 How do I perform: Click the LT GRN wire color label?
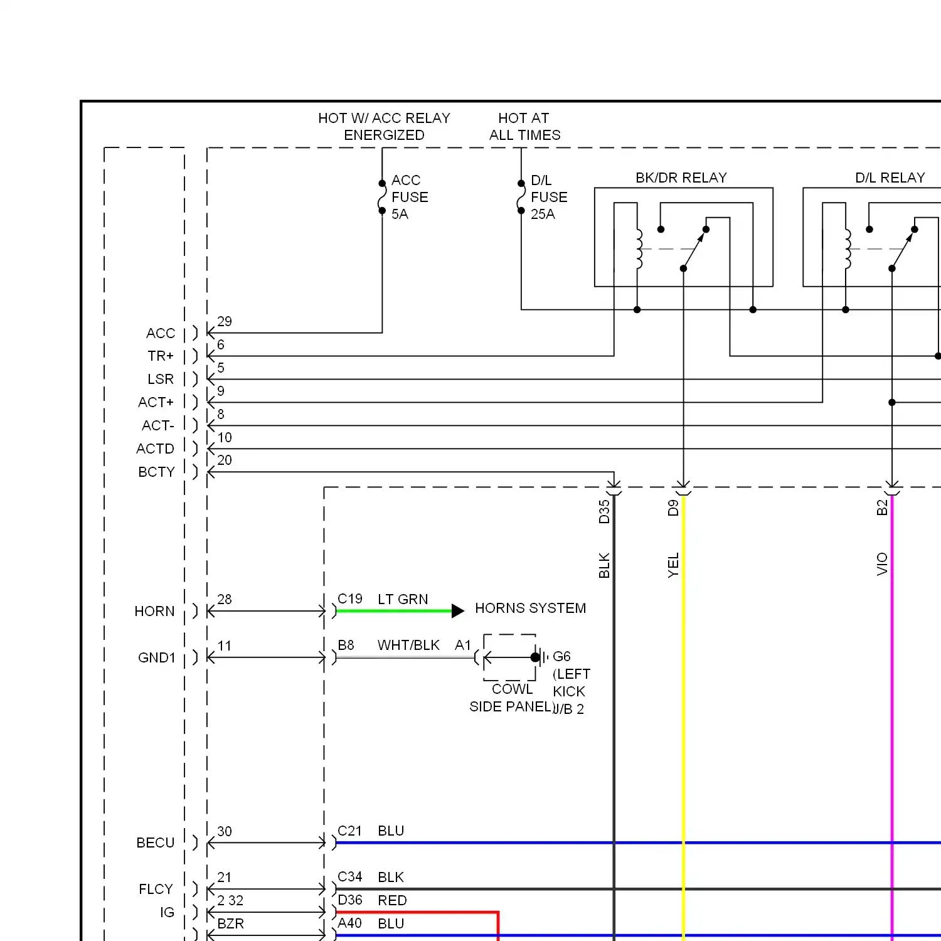coord(403,599)
